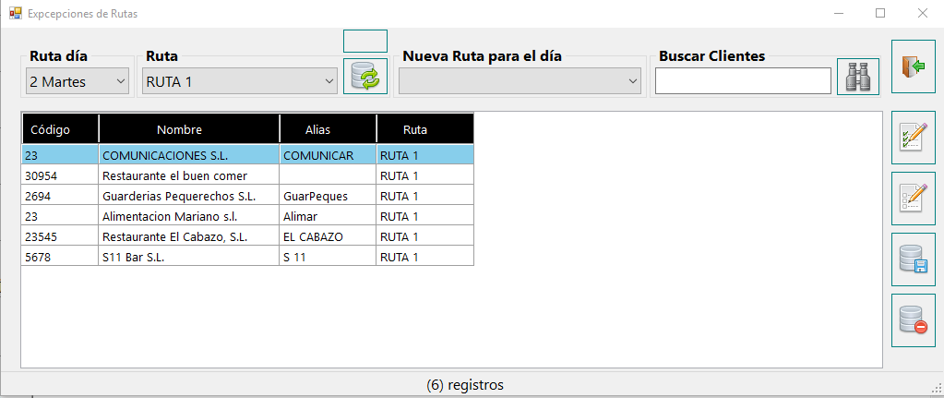This screenshot has height=398, width=944.
Task: Open the Ruta día dropdown showing 2 Martes
Action: (x=78, y=81)
